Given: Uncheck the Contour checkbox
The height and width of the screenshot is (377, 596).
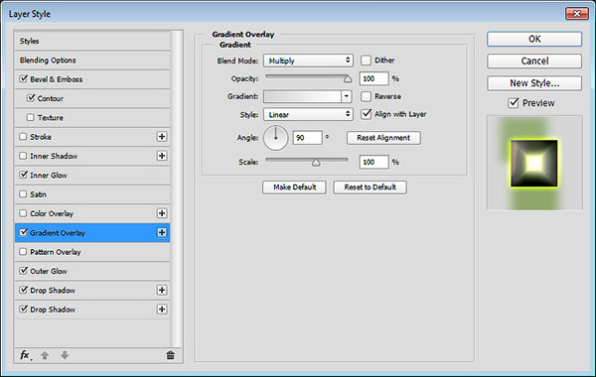Looking at the screenshot, I should tap(31, 98).
